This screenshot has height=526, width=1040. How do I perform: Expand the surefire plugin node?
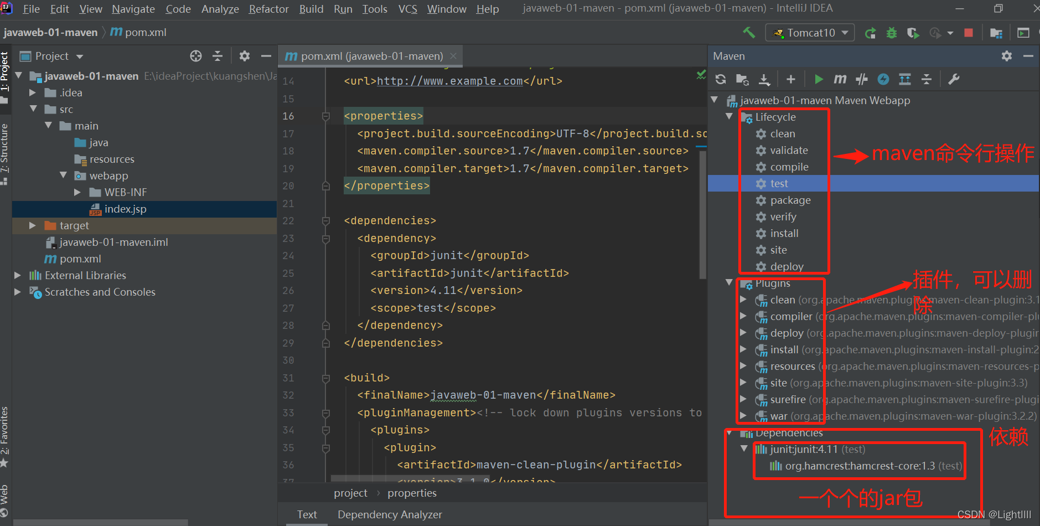coord(743,399)
